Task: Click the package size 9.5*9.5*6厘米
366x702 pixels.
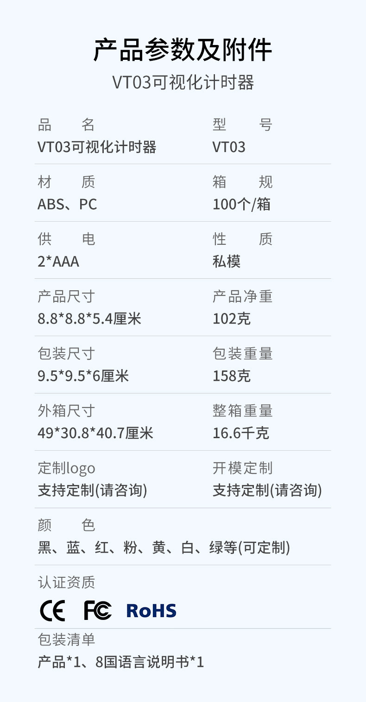Action: pyautogui.click(x=83, y=376)
